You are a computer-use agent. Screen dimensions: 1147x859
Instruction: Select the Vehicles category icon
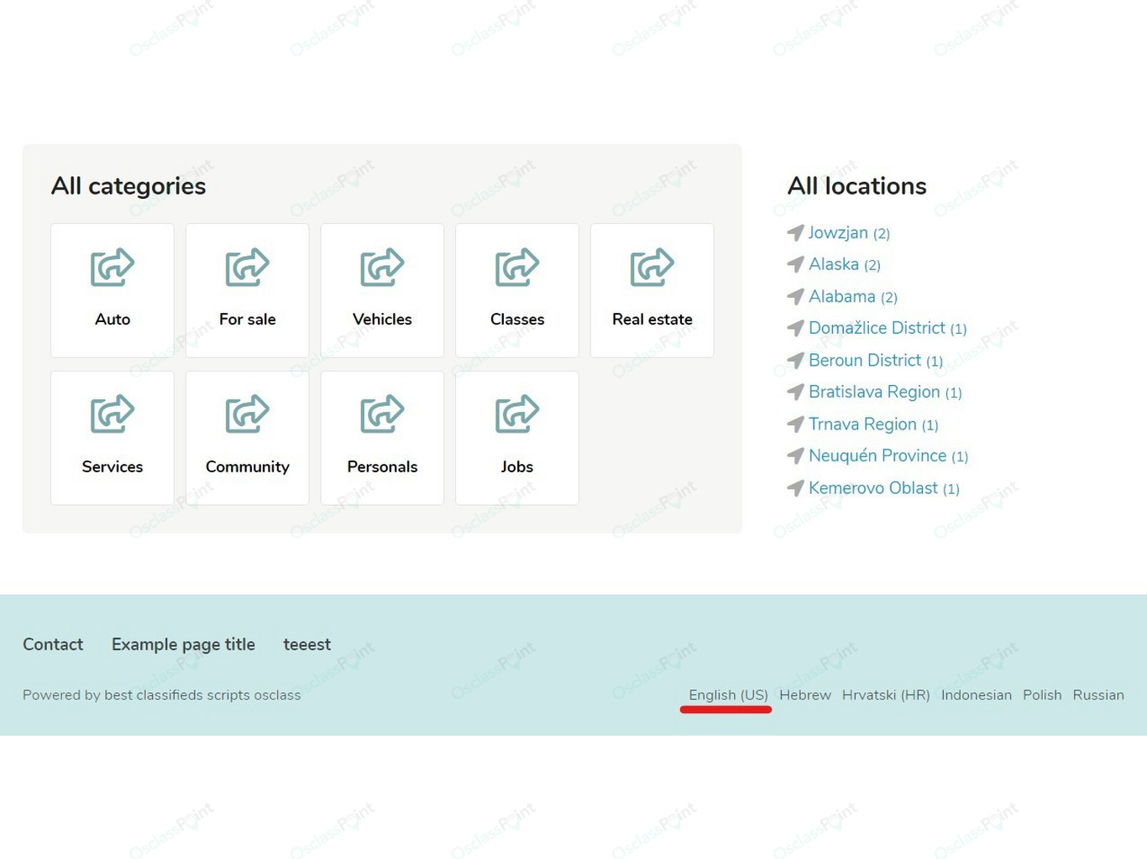382,268
